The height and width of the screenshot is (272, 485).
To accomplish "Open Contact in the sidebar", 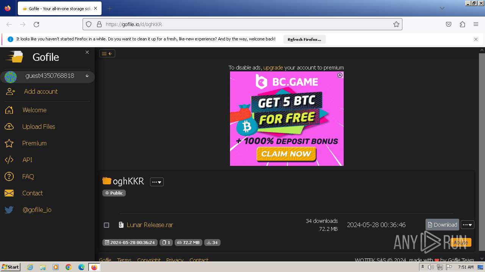I will click(x=33, y=193).
